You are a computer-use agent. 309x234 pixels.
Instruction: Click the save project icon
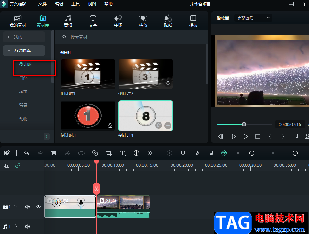(302, 4)
